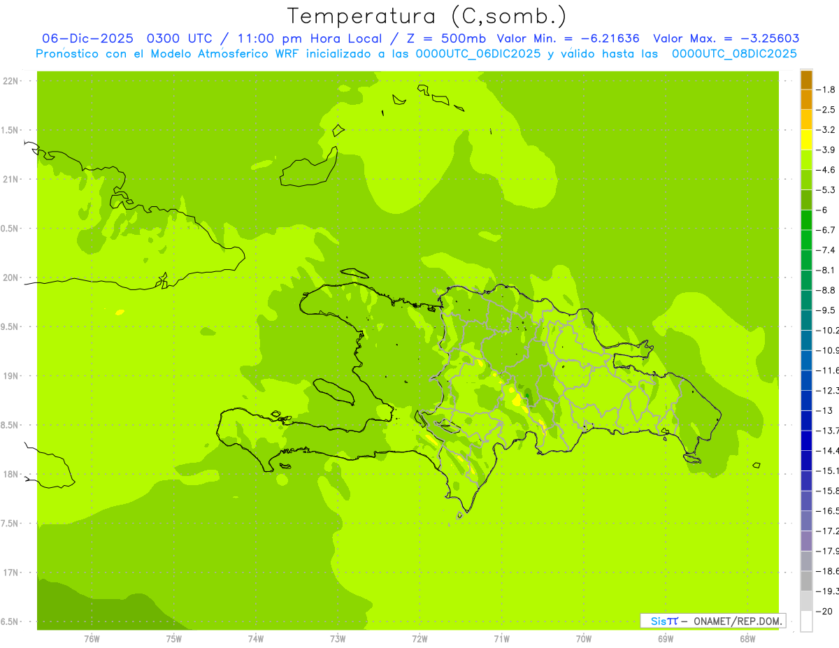The height and width of the screenshot is (648, 839).
Task: Select the -7.4 colorbar value
Action: coord(826,250)
